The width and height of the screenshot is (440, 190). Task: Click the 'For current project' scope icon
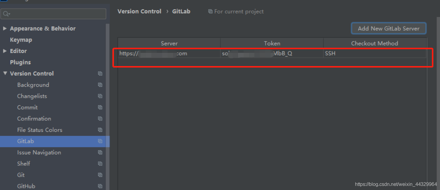[x=210, y=11]
